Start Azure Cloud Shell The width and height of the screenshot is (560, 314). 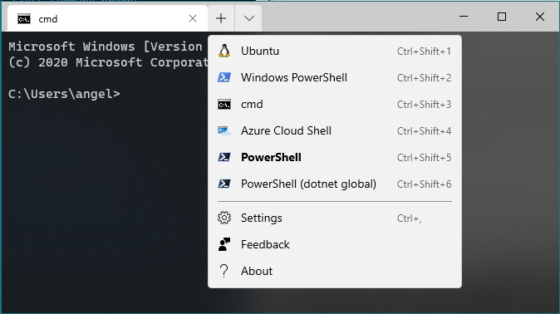335,130
